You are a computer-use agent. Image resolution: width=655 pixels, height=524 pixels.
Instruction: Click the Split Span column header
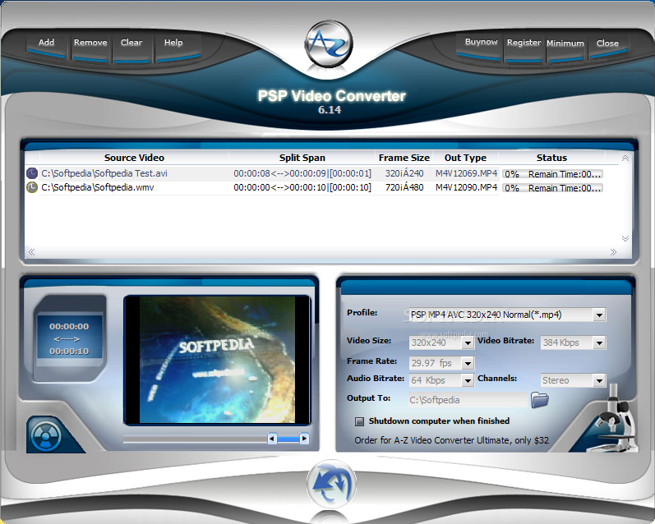pyautogui.click(x=302, y=158)
